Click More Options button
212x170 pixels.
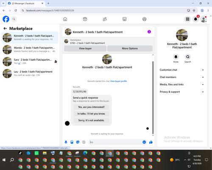pos(130,48)
